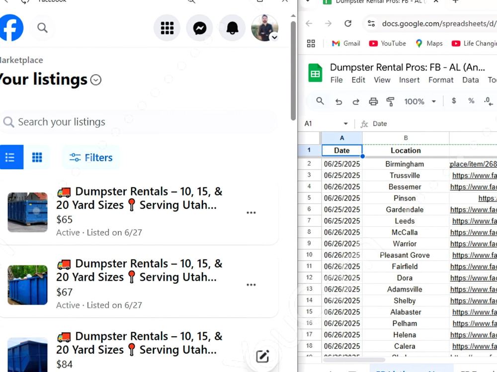Open the listings Filters button
This screenshot has height=372, width=497.
click(x=91, y=157)
